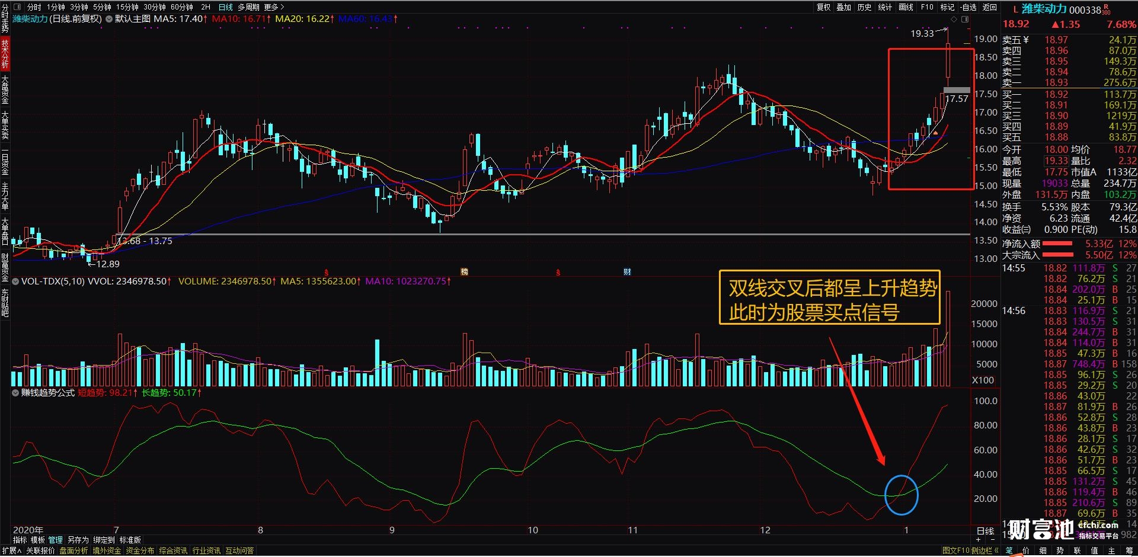Select the 主力大单 left sidebar tab
The width and height of the screenshot is (1138, 557).
pyautogui.click(x=5, y=196)
